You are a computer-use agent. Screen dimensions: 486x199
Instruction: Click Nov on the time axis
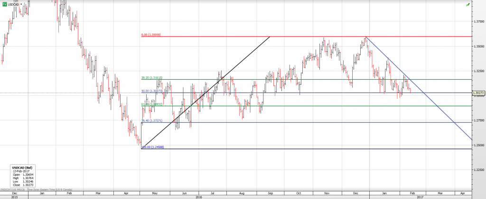coord(327,193)
